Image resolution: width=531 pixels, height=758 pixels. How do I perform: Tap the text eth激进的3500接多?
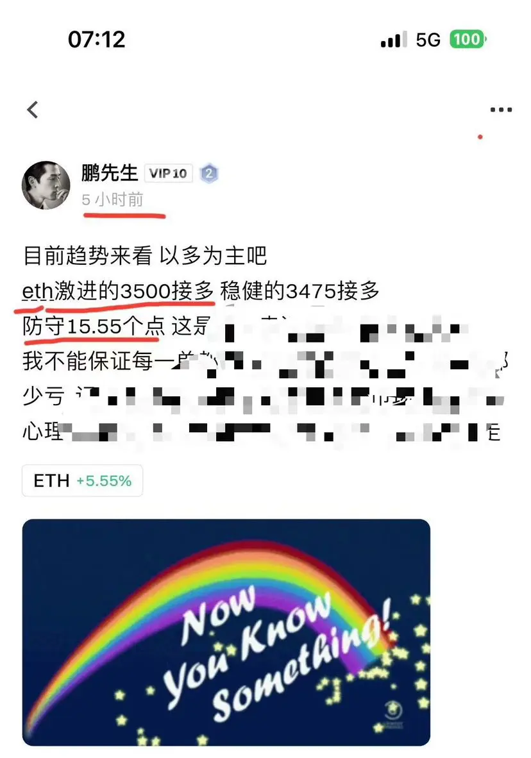click(x=118, y=292)
